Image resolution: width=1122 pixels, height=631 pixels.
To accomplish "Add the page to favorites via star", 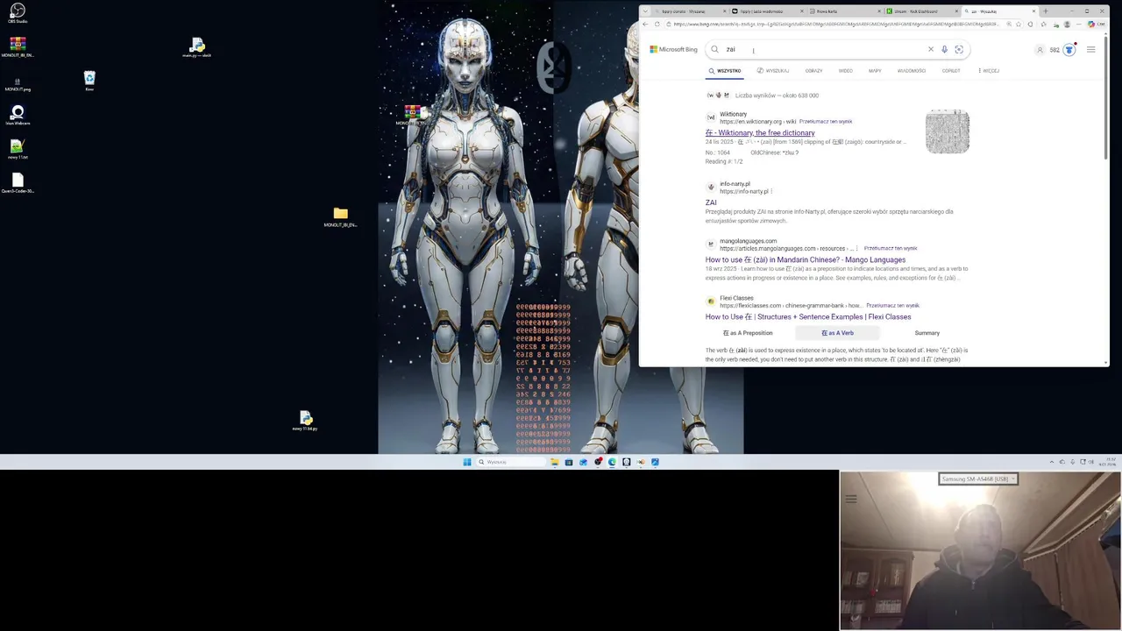I will (x=1019, y=24).
